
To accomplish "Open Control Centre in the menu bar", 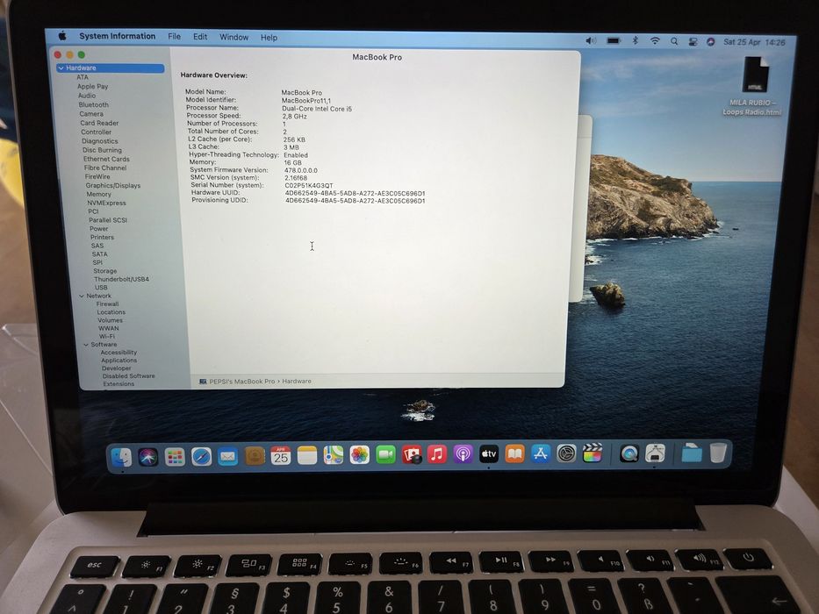I will coord(693,42).
